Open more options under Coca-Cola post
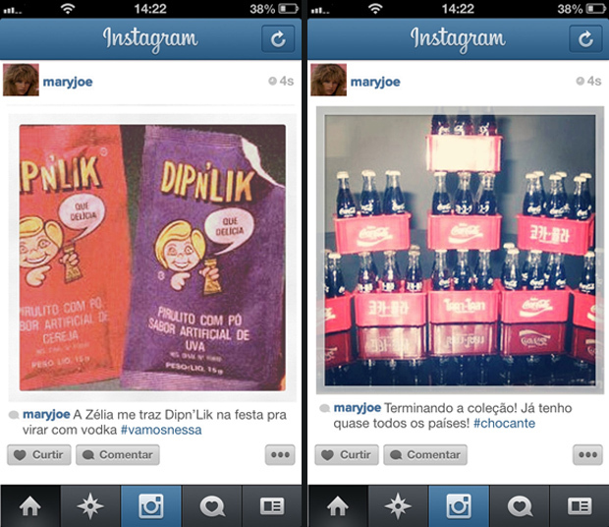Viewport: 609px width, 527px height. pos(587,454)
